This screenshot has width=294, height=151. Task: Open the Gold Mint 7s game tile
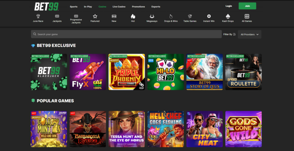49,129
